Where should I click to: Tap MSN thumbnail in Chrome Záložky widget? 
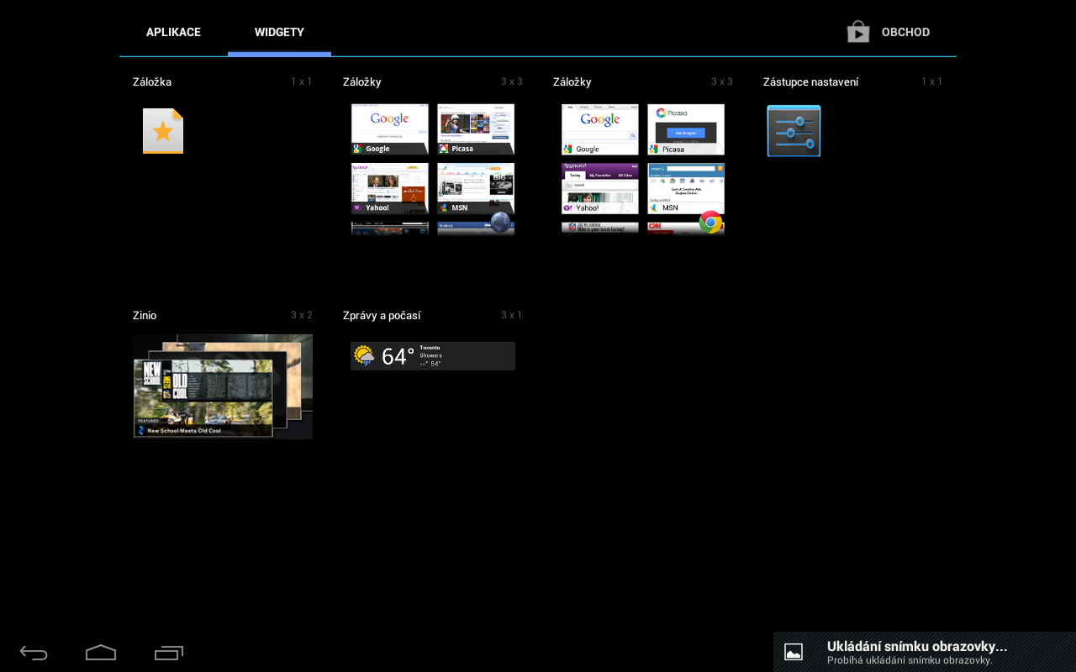coord(686,188)
